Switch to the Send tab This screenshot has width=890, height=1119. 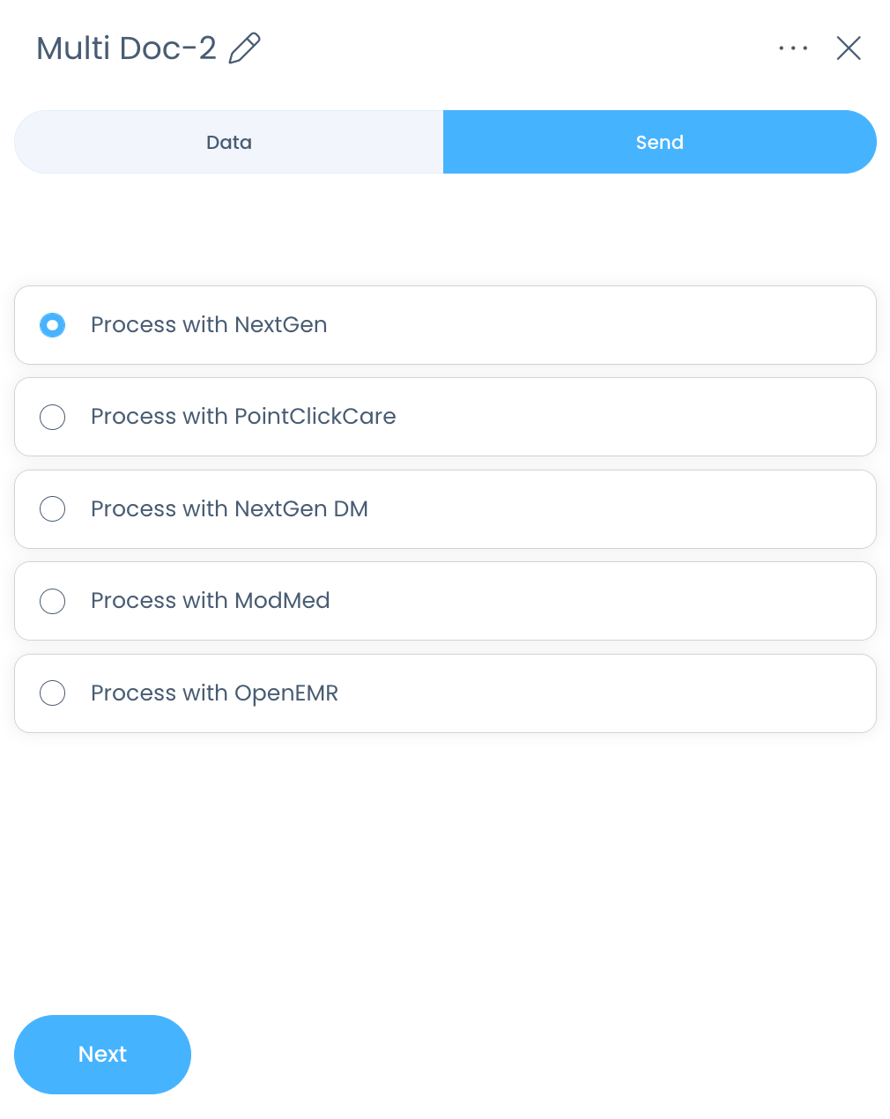pyautogui.click(x=659, y=142)
